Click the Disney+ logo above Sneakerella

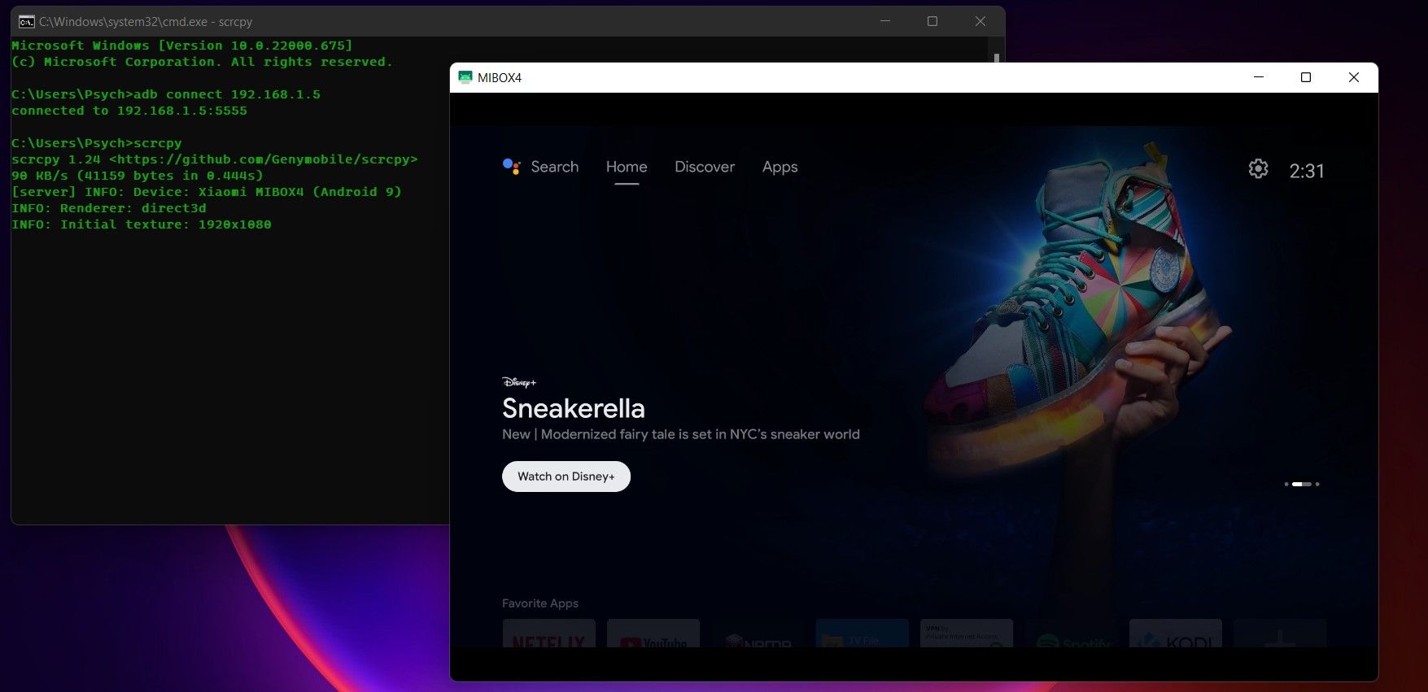tap(519, 382)
